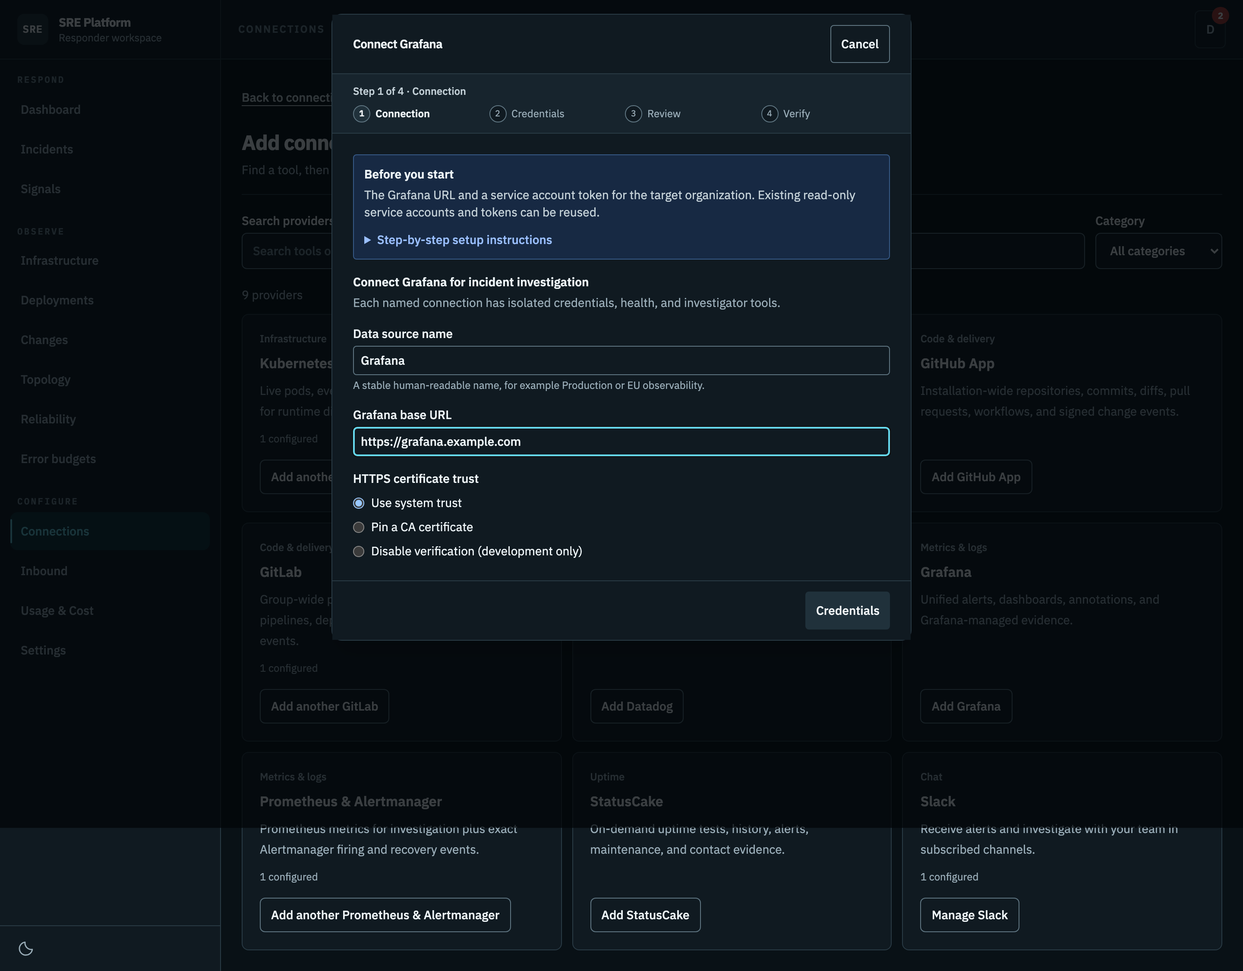Click Add GitHub App button

975,477
